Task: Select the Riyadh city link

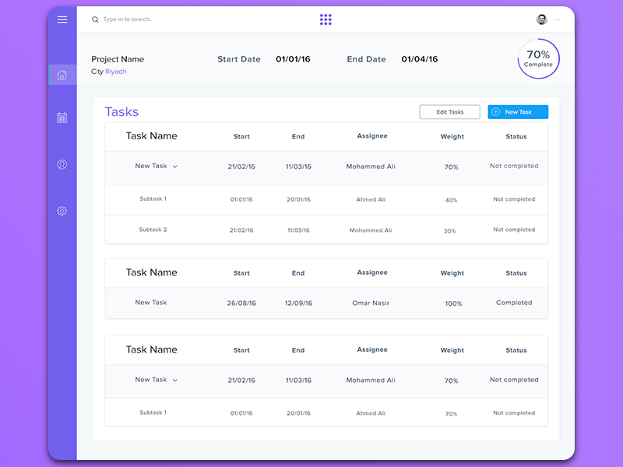Action: 114,71
